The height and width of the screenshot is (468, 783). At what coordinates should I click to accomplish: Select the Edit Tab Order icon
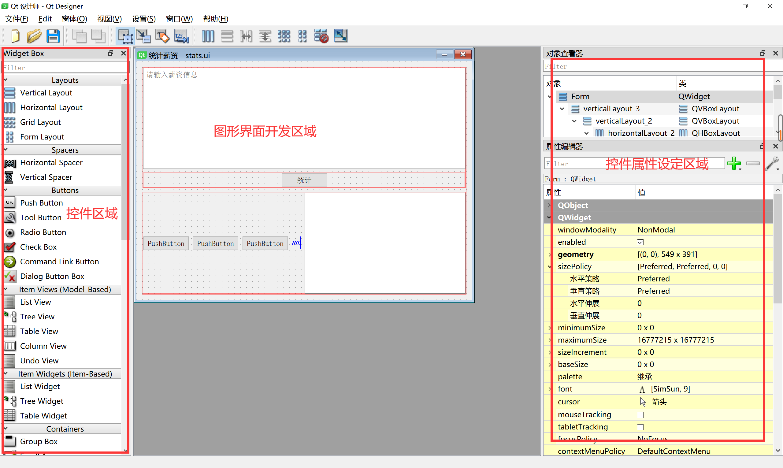182,36
